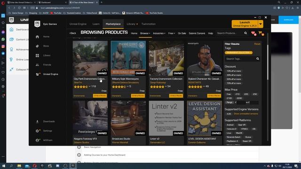Image resolution: width=301 pixels, height=169 pixels.
Task: Click the browser reload icon
Action: (x=19, y=8)
